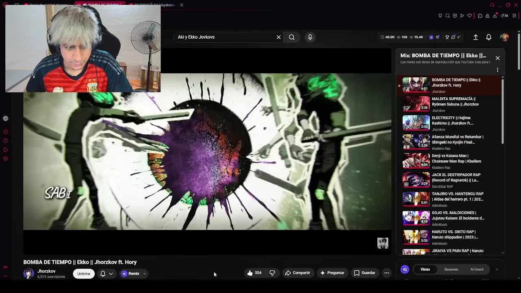Expand the notification options chevron beside the bell

coord(111,274)
